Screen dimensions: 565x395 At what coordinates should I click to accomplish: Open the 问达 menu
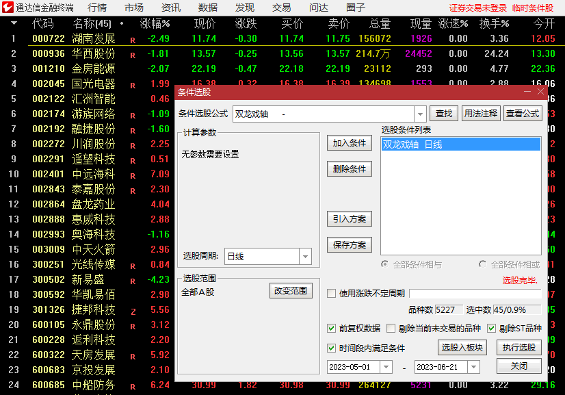coord(319,8)
